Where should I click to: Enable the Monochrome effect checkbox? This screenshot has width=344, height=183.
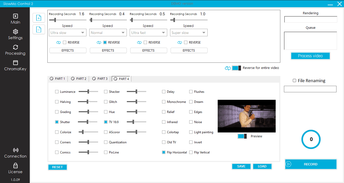pos(164,102)
